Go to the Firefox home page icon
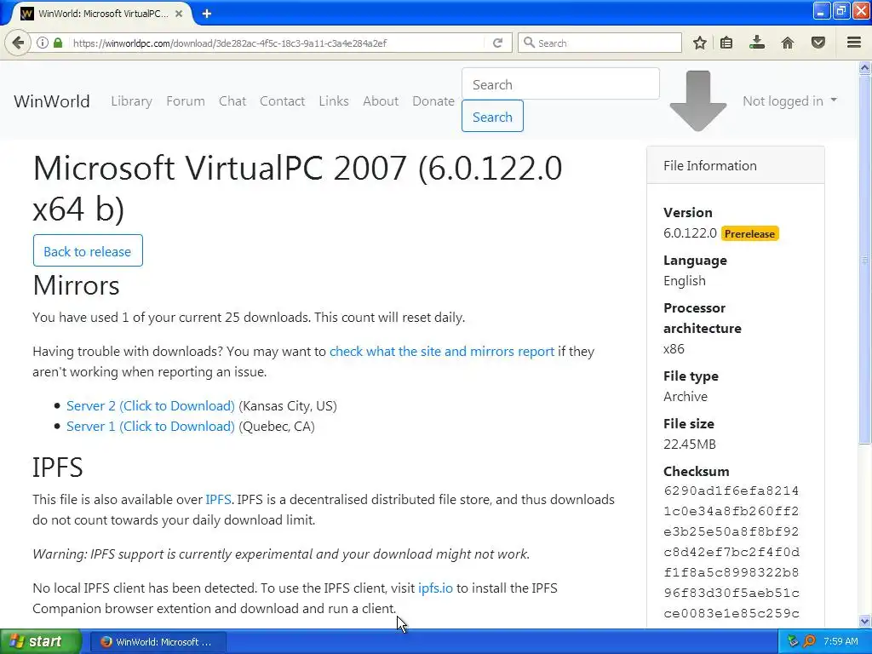The image size is (872, 654). [x=788, y=43]
